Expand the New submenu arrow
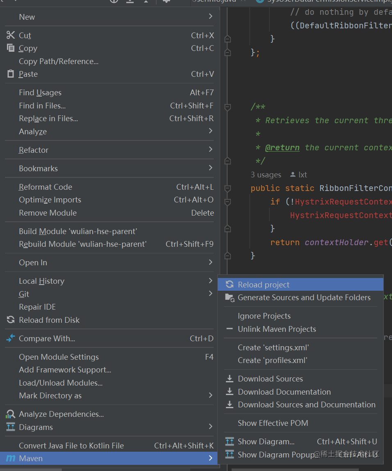392x471 pixels. pyautogui.click(x=210, y=16)
